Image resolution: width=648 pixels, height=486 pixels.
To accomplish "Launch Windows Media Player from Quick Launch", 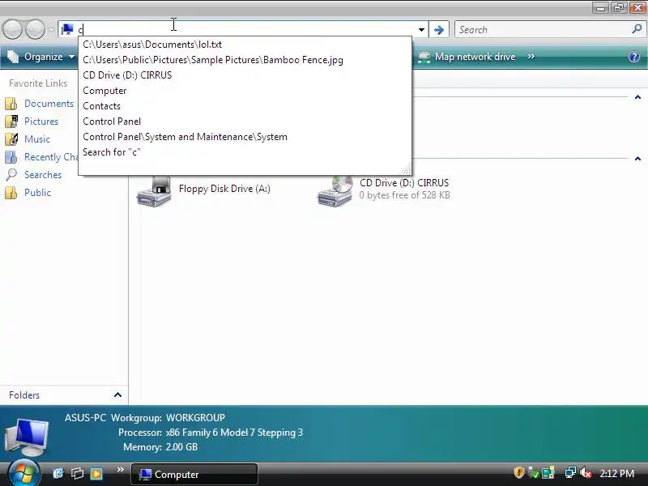I will [x=96, y=473].
